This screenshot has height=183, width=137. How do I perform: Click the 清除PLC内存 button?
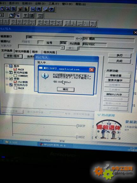(116, 94)
